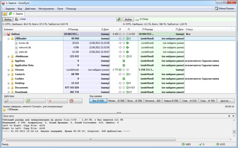Image resolution: width=238 pixels, height=148 pixels.
Task: Click the Мини Режим mini mode button
Action: pos(225,8)
